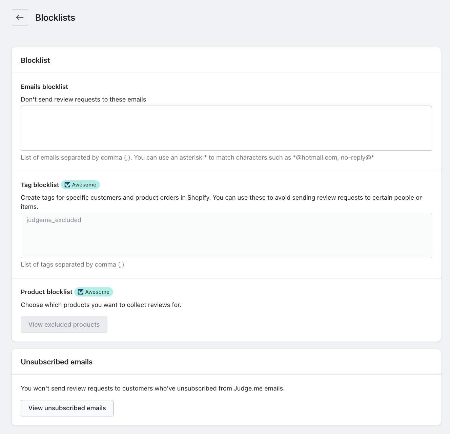This screenshot has width=450, height=434.
Task: Click the Unsubscribed emails heading
Action: 57,362
